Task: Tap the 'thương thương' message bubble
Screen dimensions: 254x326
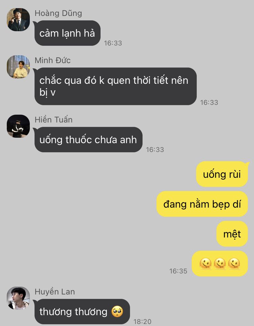Action: (x=82, y=311)
